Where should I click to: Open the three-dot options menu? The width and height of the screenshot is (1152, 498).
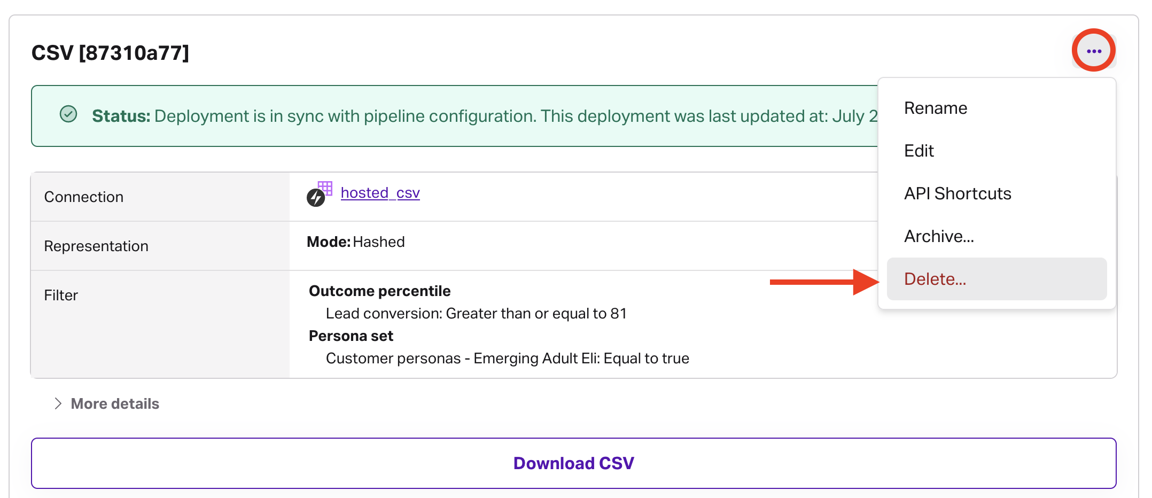tap(1094, 51)
